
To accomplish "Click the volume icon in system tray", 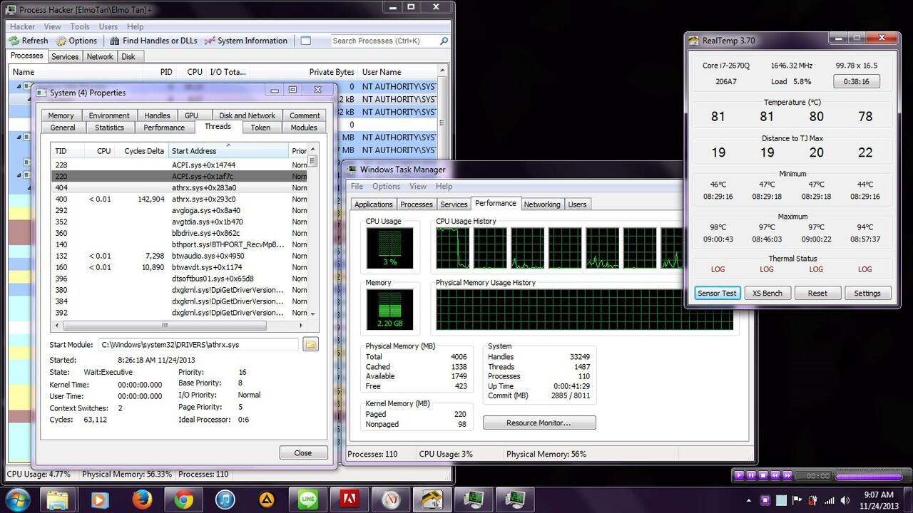I will [x=845, y=499].
